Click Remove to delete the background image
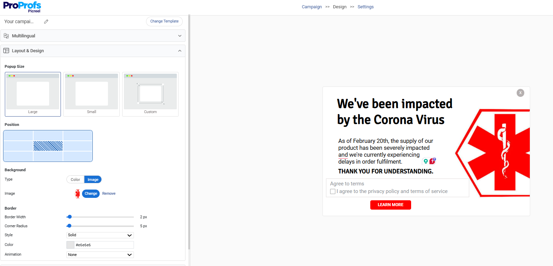 click(109, 193)
